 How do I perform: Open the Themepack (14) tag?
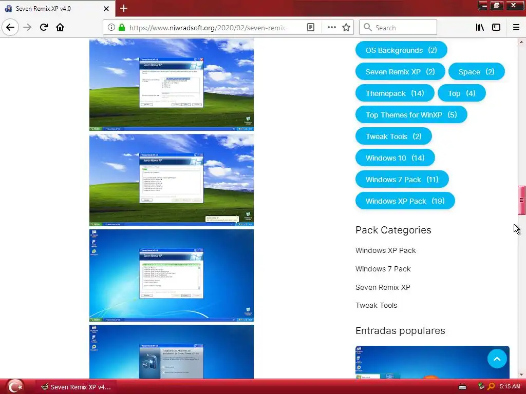click(x=395, y=93)
